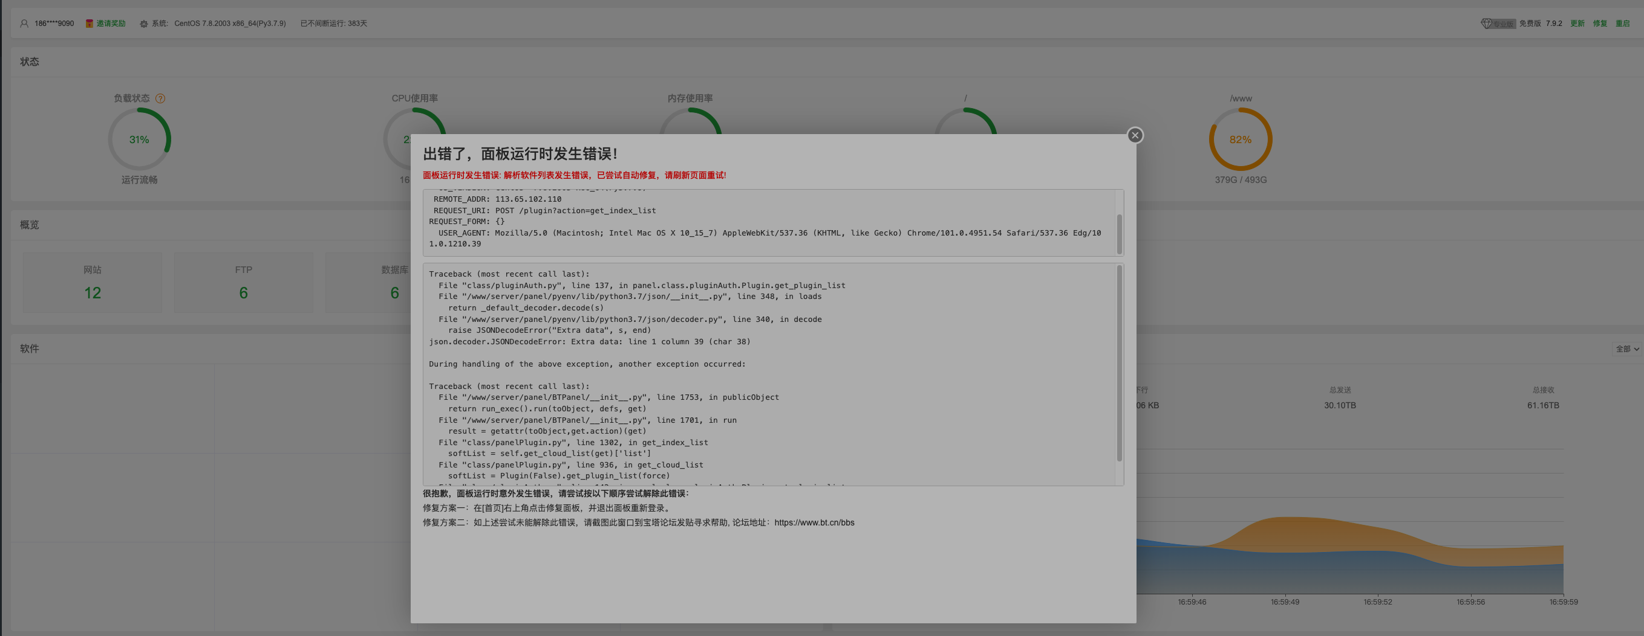Click the red error message line
The height and width of the screenshot is (636, 1644).
pos(574,175)
